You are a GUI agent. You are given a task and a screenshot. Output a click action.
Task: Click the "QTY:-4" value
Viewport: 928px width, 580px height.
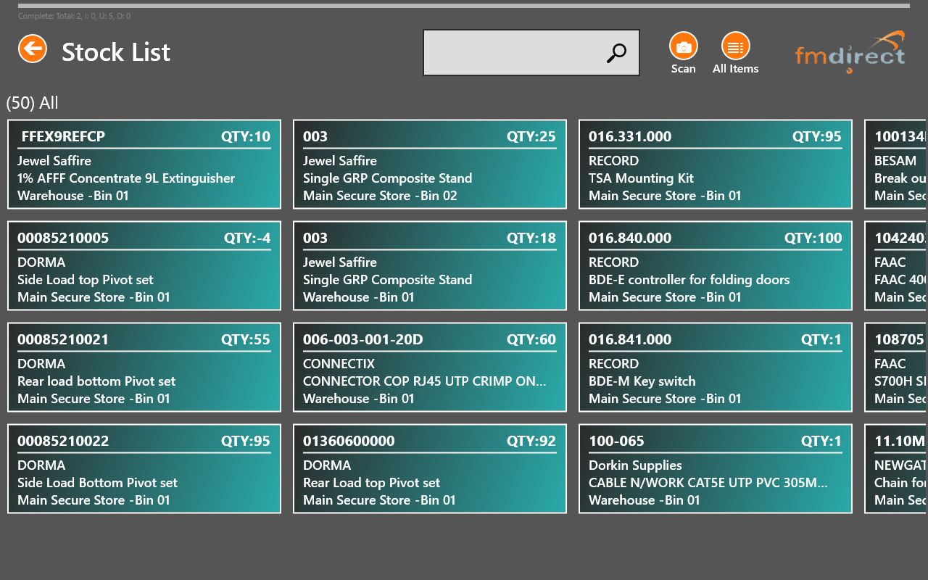(x=247, y=238)
